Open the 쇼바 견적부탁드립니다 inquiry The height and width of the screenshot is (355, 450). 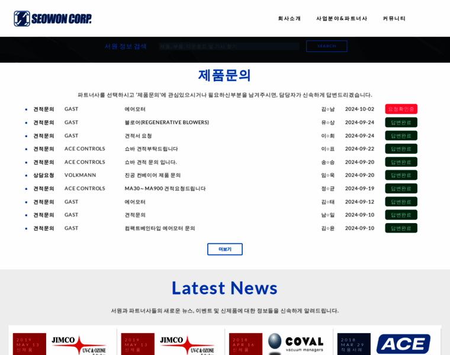[x=151, y=149]
